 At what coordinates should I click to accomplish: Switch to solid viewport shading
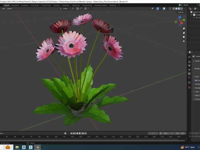coord(176,9)
